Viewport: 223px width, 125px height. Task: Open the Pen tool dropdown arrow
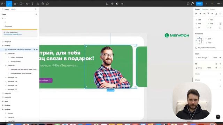pos(29,4)
